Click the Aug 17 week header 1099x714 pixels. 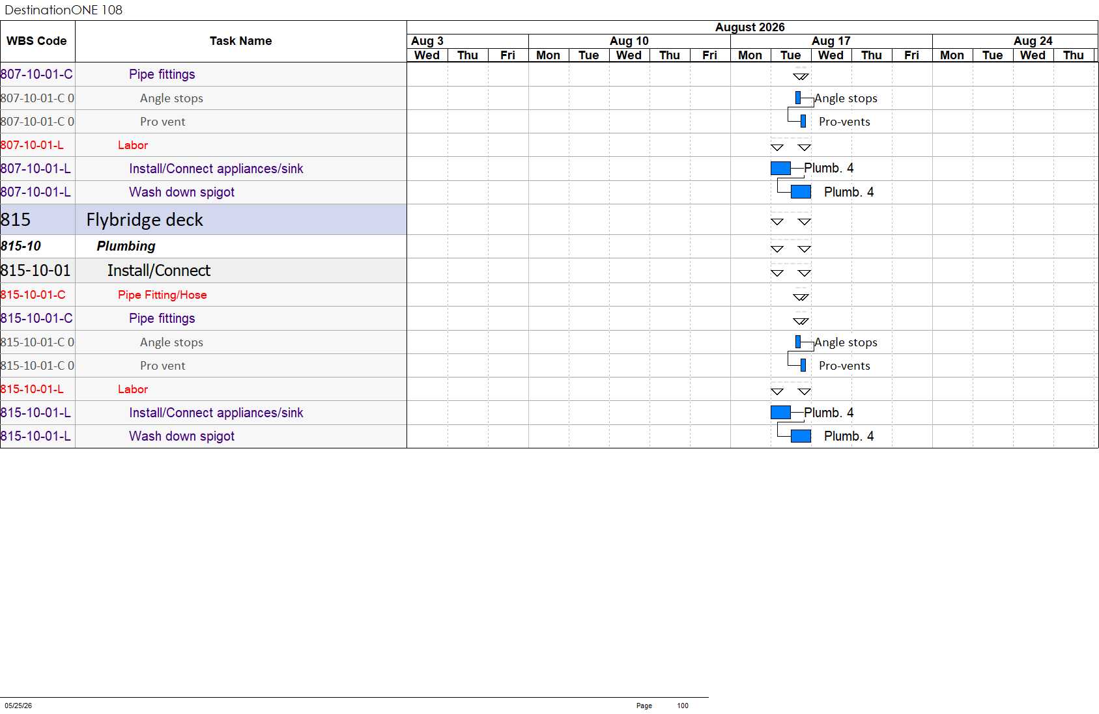(831, 41)
